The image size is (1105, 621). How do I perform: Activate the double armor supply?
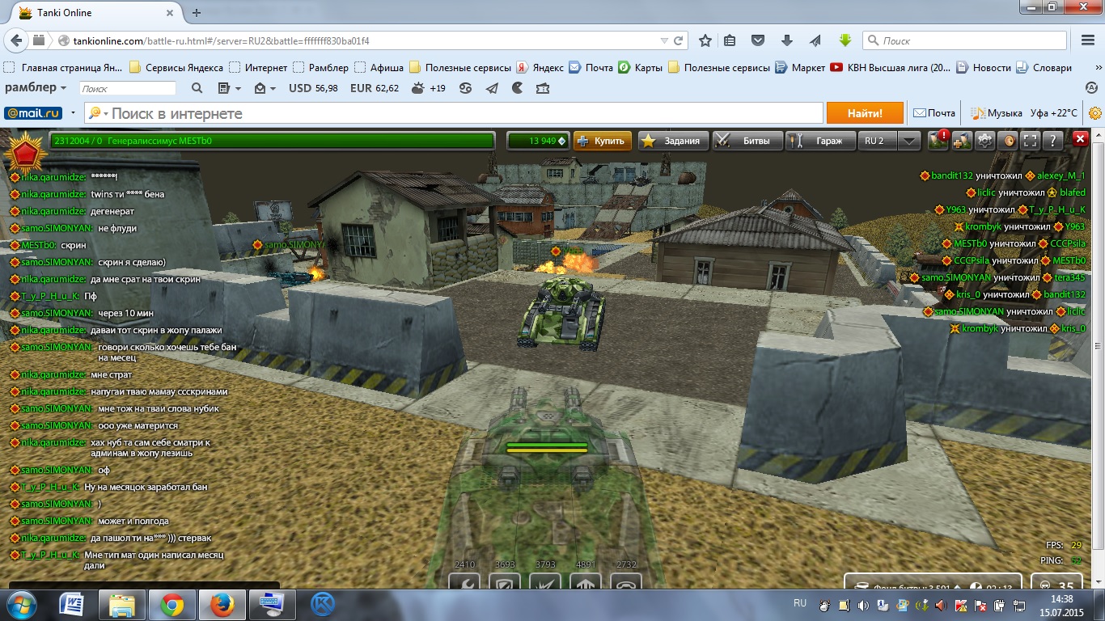point(505,581)
